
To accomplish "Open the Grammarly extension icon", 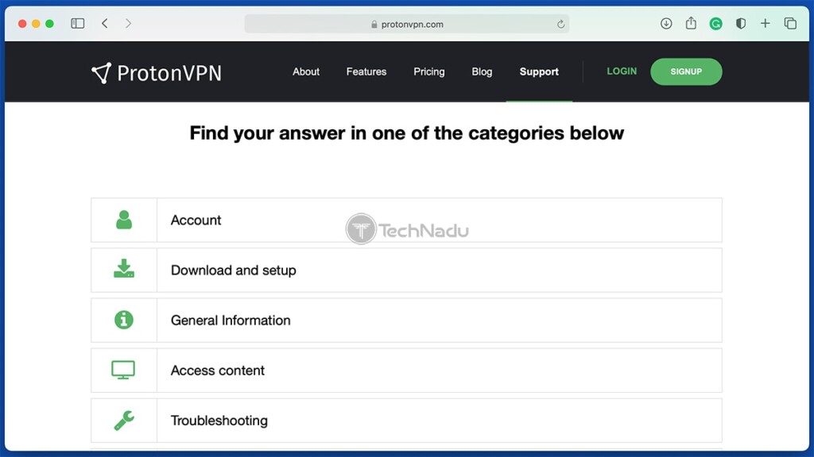I will tap(716, 23).
